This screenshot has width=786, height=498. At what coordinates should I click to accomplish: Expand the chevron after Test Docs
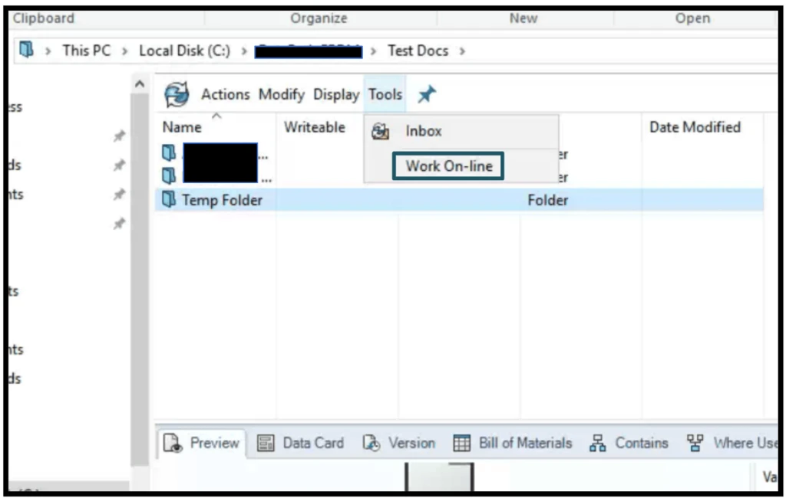462,51
